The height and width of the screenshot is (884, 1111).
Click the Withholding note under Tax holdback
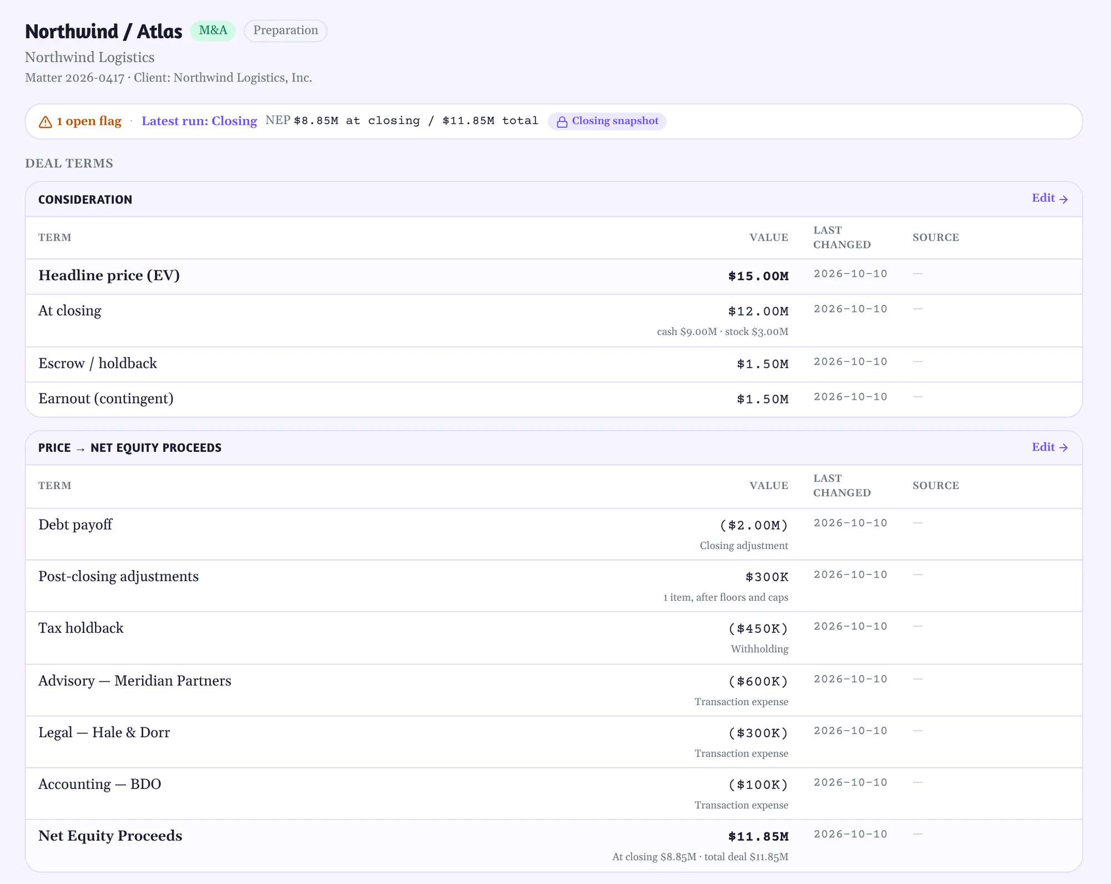[x=759, y=649]
